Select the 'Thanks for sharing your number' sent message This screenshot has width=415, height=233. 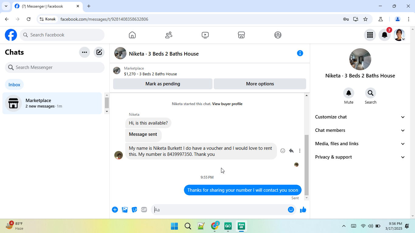click(x=243, y=190)
